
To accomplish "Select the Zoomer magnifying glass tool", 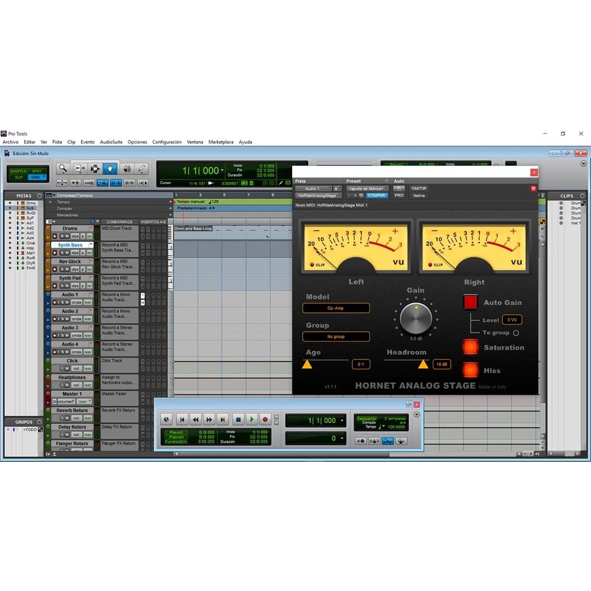I will [x=63, y=169].
